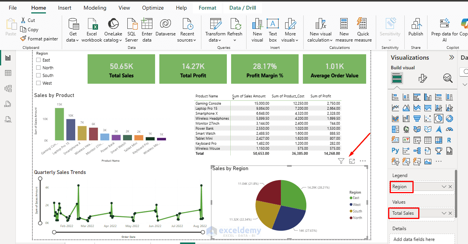This screenshot has height=244, width=468.
Task: Switch to the View ribbon tab
Action: [124, 8]
